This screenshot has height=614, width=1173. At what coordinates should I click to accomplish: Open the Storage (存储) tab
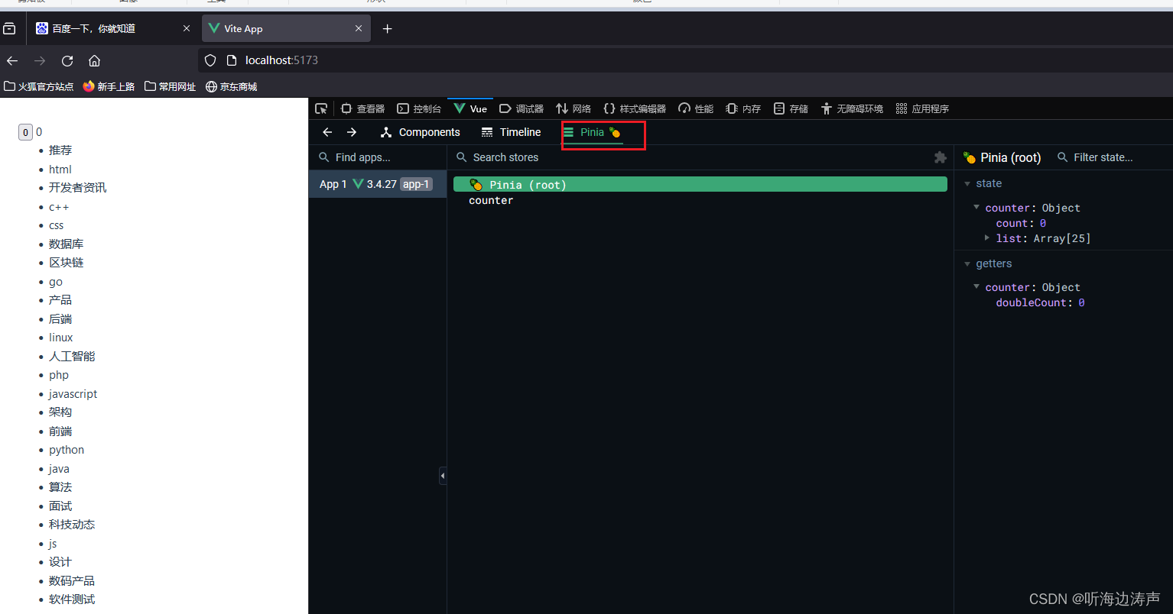791,108
